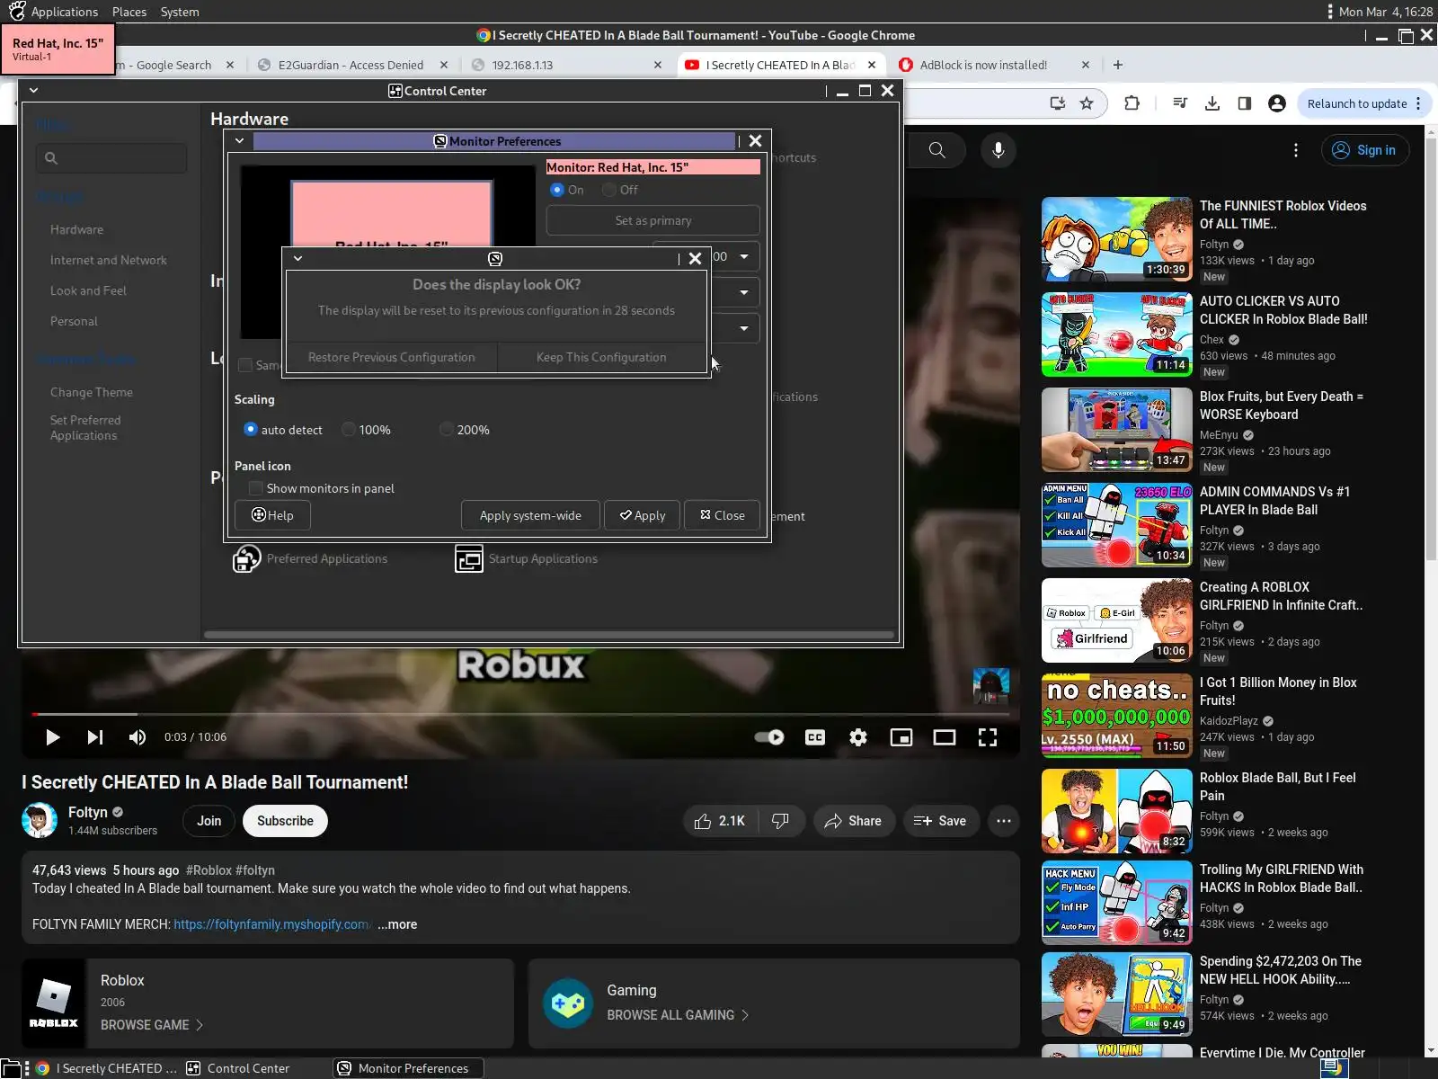The image size is (1438, 1079).
Task: Toggle the autoplay switch on the player
Action: pos(769,737)
